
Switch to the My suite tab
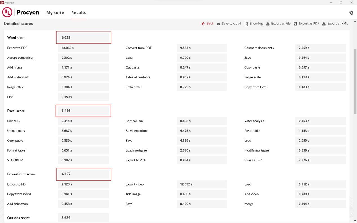55,13
